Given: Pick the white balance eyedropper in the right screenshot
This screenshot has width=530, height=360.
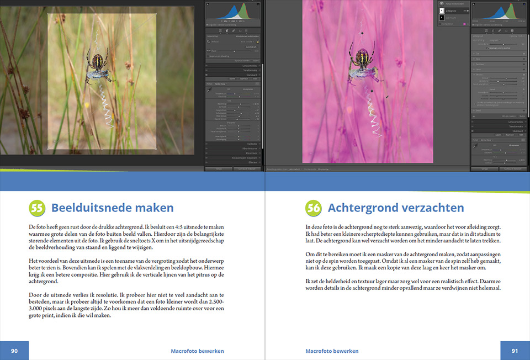Looking at the screenshot, I should (x=475, y=146).
